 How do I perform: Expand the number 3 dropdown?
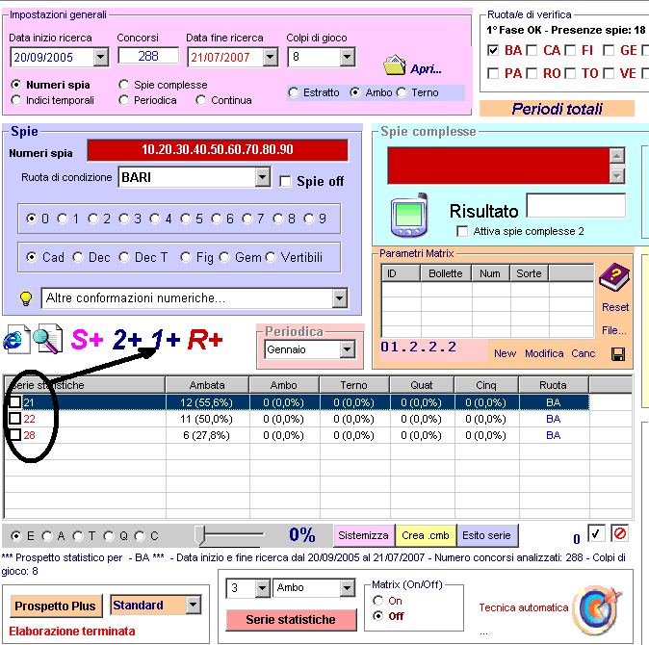[263, 588]
